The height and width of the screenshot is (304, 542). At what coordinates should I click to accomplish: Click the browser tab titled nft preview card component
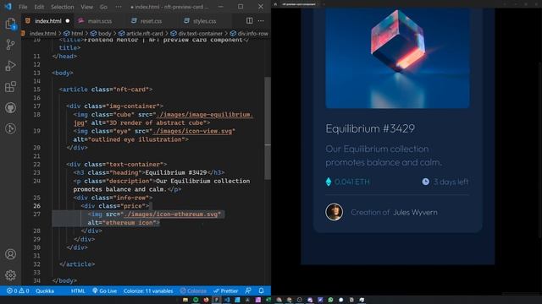[298, 4]
